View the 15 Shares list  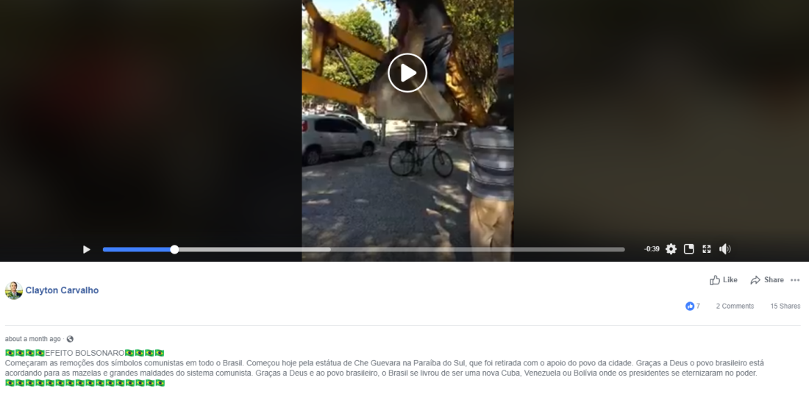[785, 307]
